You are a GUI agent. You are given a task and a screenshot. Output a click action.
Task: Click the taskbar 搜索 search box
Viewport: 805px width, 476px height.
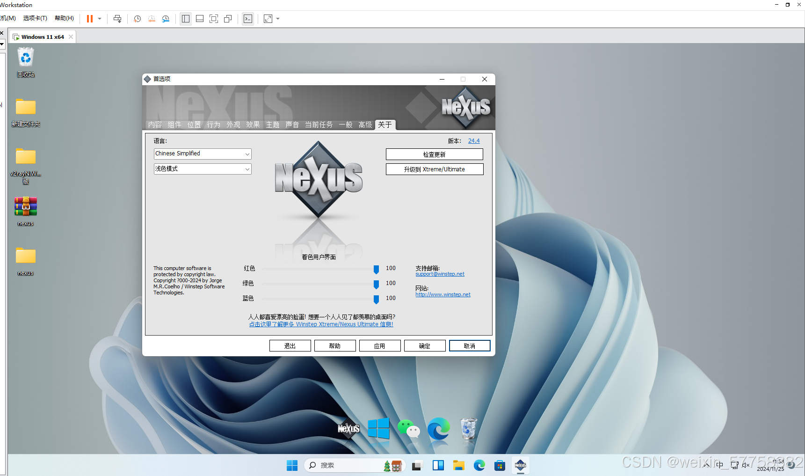click(354, 465)
